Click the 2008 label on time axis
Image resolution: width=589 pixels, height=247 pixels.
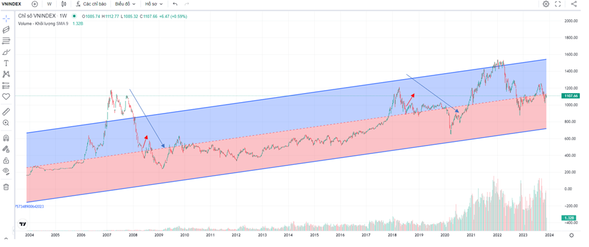pyautogui.click(x=132, y=236)
